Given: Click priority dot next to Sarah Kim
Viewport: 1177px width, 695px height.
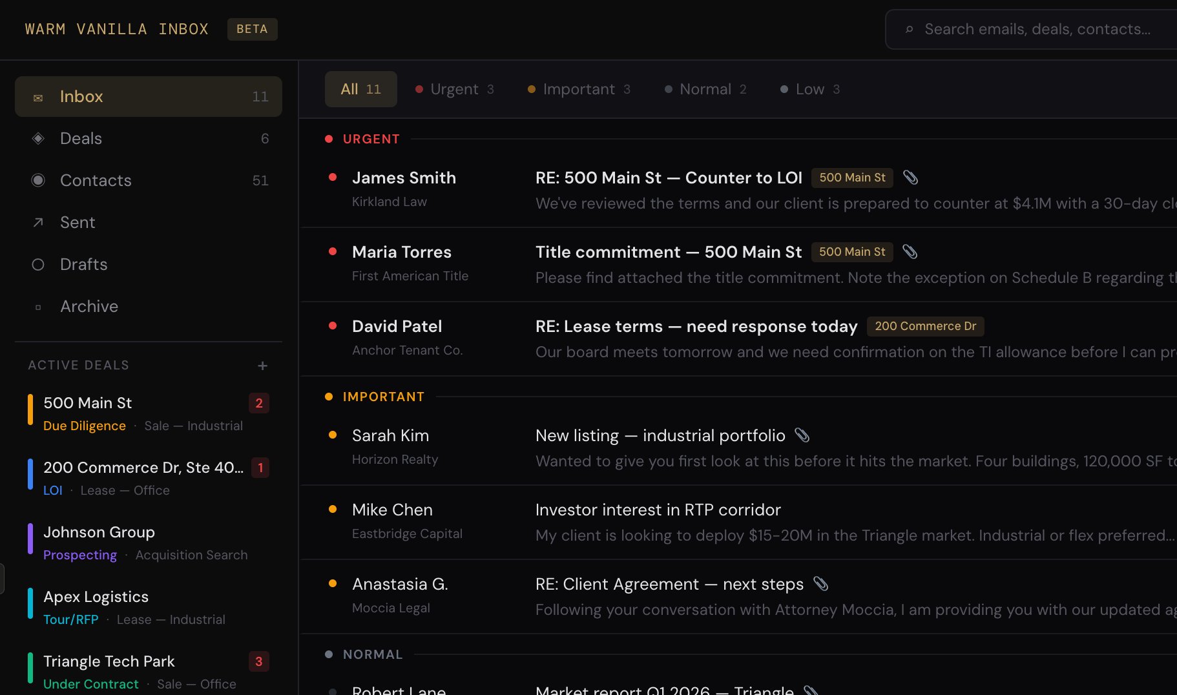Looking at the screenshot, I should (333, 435).
